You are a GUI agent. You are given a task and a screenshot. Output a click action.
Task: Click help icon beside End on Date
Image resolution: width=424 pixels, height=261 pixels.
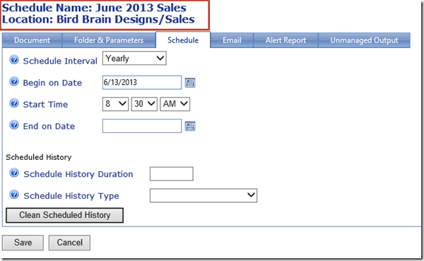(14, 125)
